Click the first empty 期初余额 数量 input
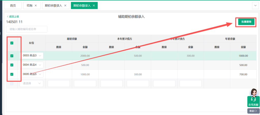The height and width of the screenshot is (115, 260). pos(59,84)
